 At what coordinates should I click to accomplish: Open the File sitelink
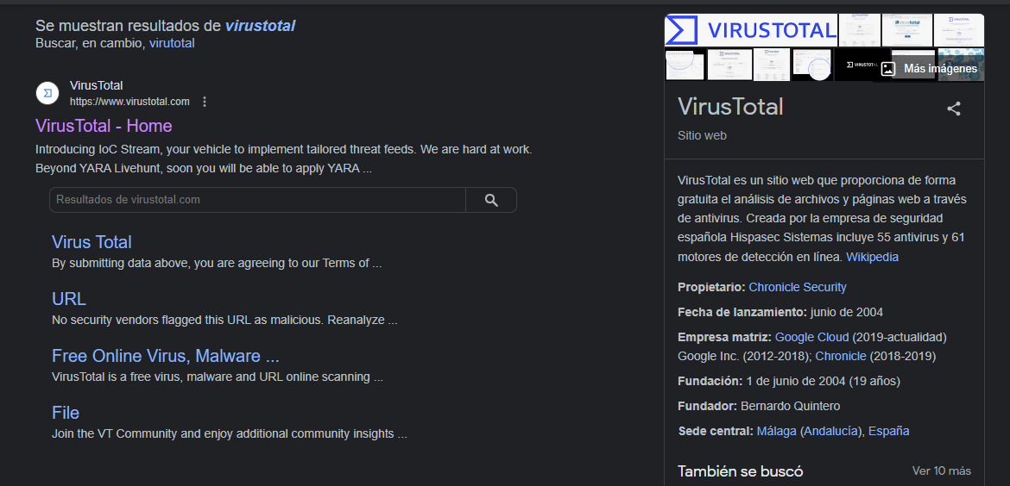[x=66, y=413]
